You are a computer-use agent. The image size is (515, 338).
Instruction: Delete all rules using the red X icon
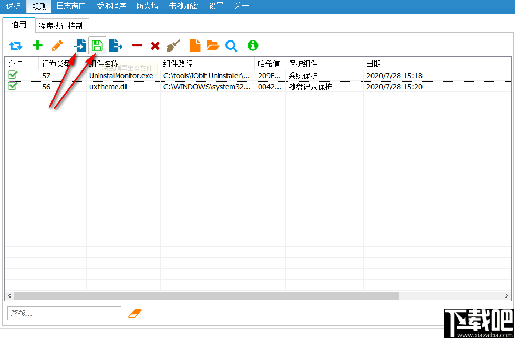[x=156, y=45]
